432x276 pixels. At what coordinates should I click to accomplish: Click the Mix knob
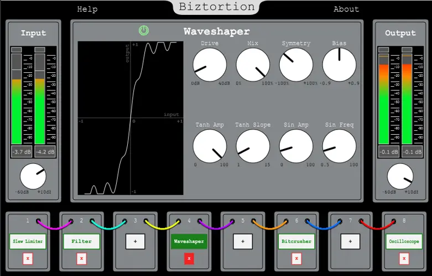pos(253,64)
